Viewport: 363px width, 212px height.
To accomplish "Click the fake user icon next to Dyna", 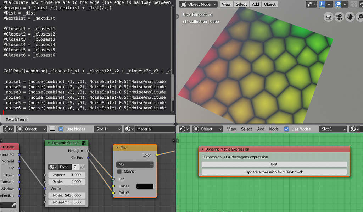I will [x=82, y=167].
